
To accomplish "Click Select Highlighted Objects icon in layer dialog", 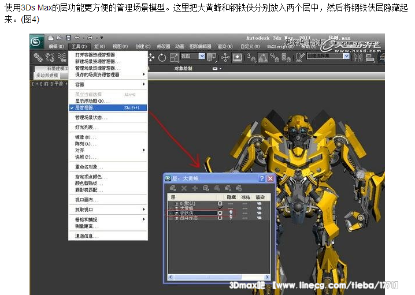I will 206,188.
